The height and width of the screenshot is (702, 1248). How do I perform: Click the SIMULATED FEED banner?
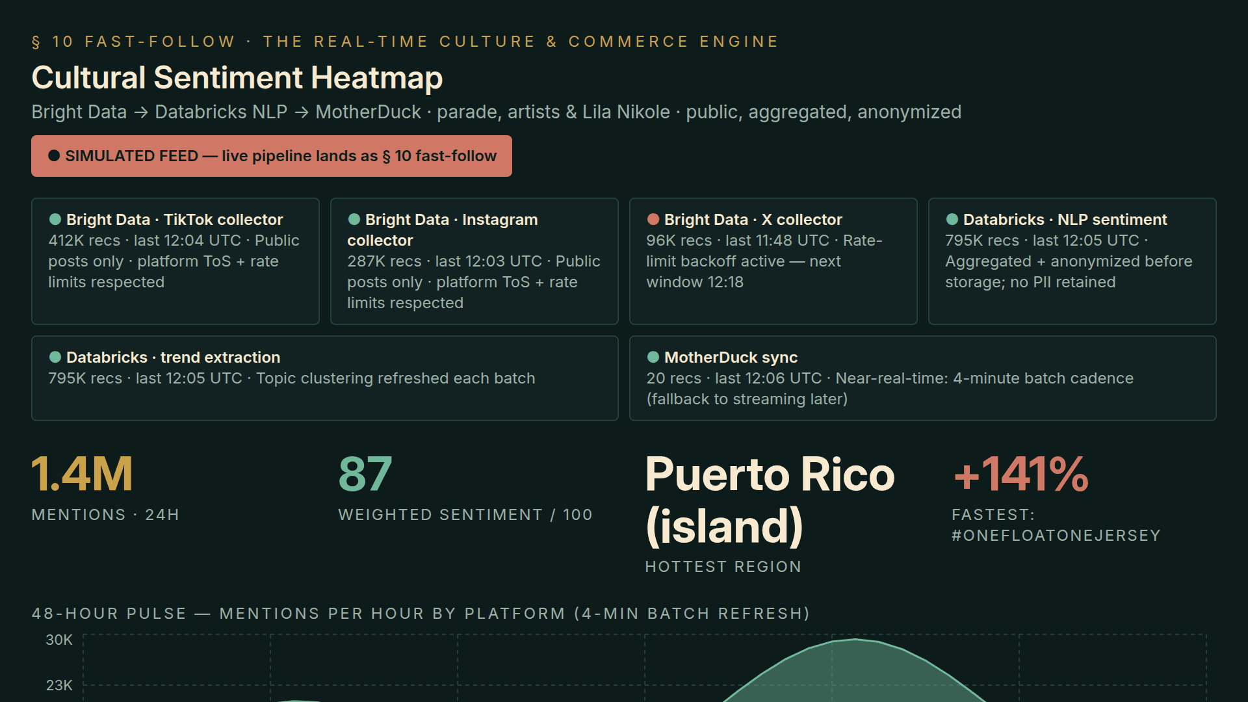[x=272, y=156]
